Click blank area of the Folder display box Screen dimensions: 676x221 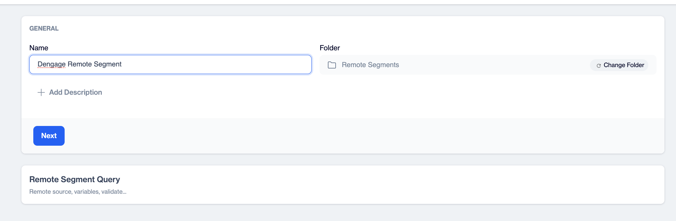(495, 65)
